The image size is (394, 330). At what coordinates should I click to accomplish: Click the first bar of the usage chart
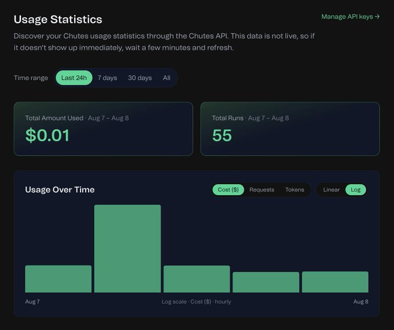point(59,279)
